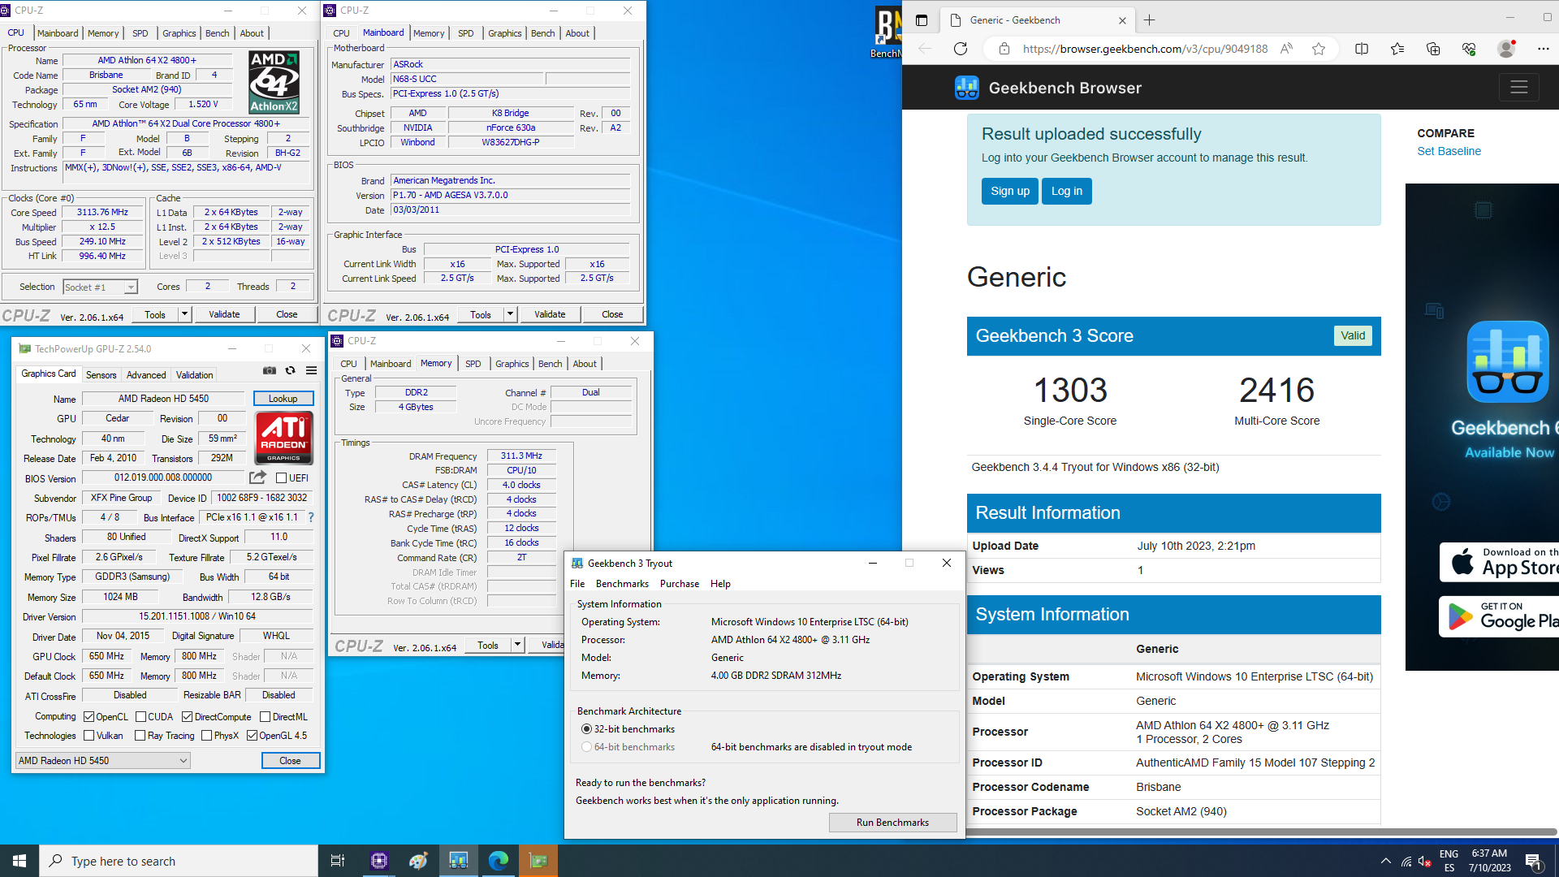Open Help menu in Geekbench 3 Tryout
This screenshot has height=877, width=1559.
coord(720,584)
